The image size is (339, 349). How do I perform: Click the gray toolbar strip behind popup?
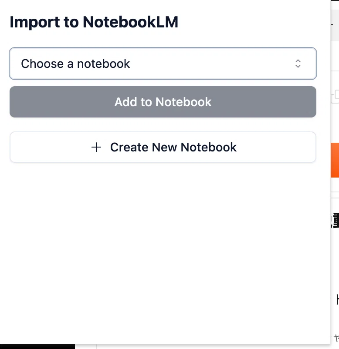coord(335,25)
